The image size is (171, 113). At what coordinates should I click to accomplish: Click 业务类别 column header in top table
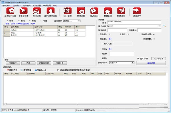(x=22, y=27)
